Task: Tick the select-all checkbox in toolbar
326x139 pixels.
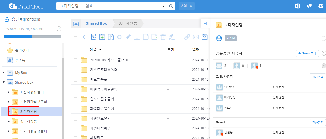Action: [76, 38]
